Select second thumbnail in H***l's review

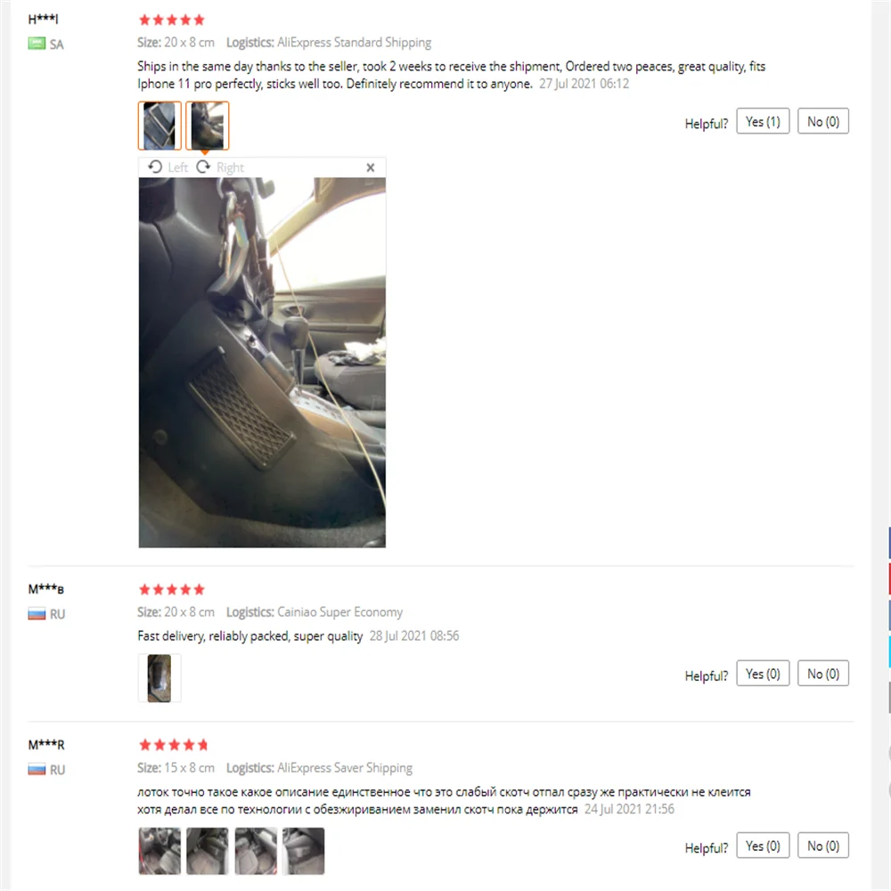(x=208, y=126)
